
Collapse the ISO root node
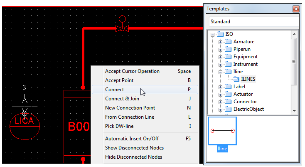[x=213, y=34]
